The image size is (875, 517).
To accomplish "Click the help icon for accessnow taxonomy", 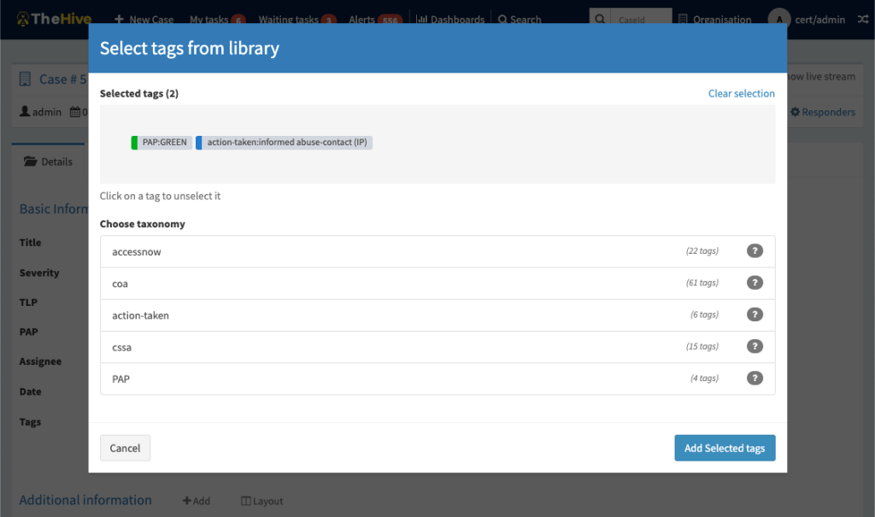I will point(755,251).
